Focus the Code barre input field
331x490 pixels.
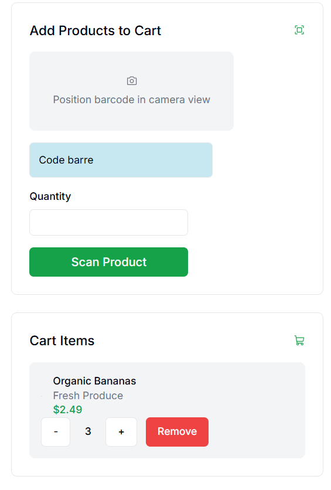click(x=121, y=160)
